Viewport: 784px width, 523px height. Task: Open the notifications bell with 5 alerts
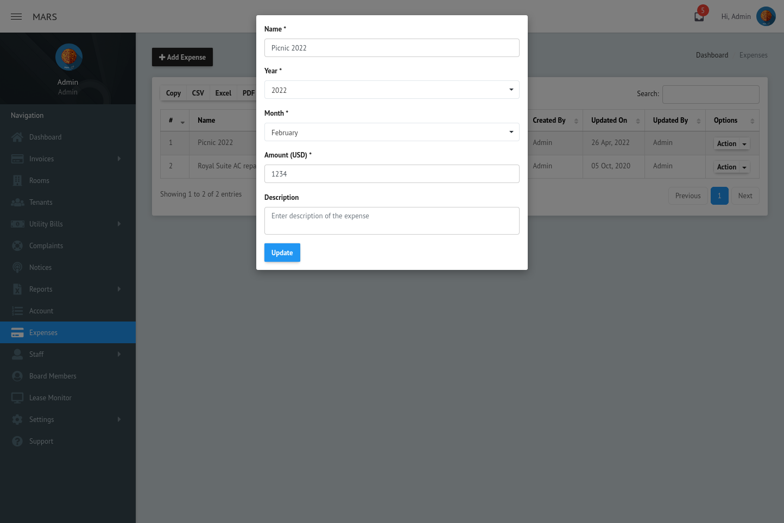[698, 16]
